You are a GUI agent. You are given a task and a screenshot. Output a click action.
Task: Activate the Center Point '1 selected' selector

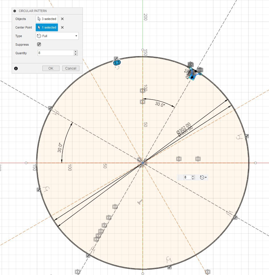(x=47, y=27)
